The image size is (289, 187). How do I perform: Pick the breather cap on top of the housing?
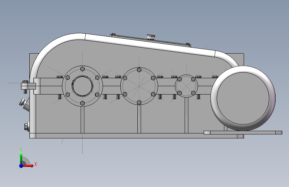[151, 37]
